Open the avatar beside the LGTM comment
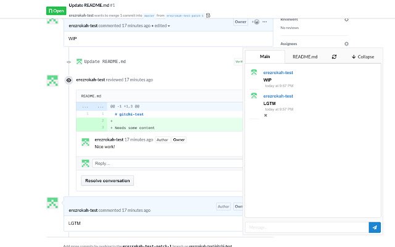Image resolution: width=395 pixels, height=247 pixels. click(52, 203)
